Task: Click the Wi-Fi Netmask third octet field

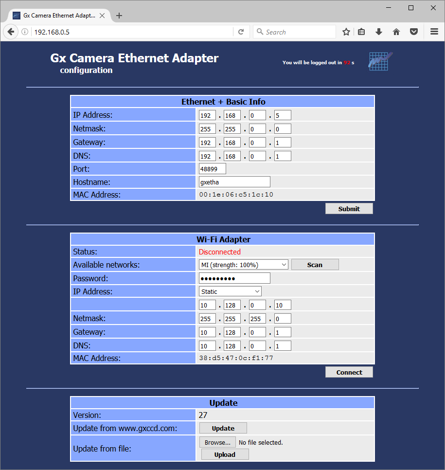Action: (257, 319)
